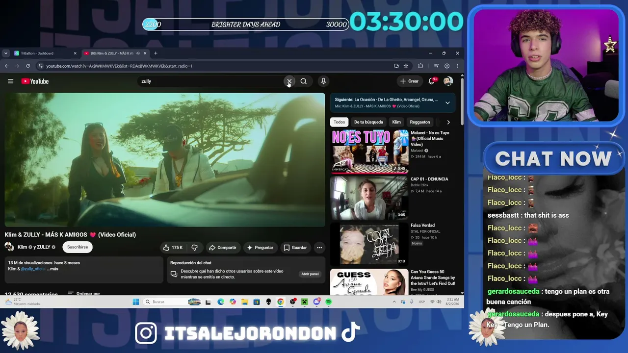Viewport: 628px width, 353px height.
Task: Share the video with Compartir
Action: [x=222, y=248]
